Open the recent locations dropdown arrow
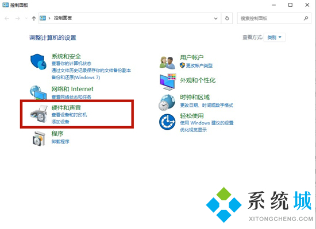Viewport: 316px width, 229px height. [26, 18]
